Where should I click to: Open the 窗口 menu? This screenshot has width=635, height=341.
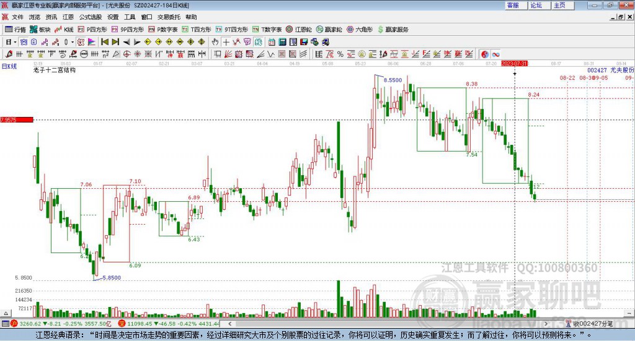[x=146, y=17]
